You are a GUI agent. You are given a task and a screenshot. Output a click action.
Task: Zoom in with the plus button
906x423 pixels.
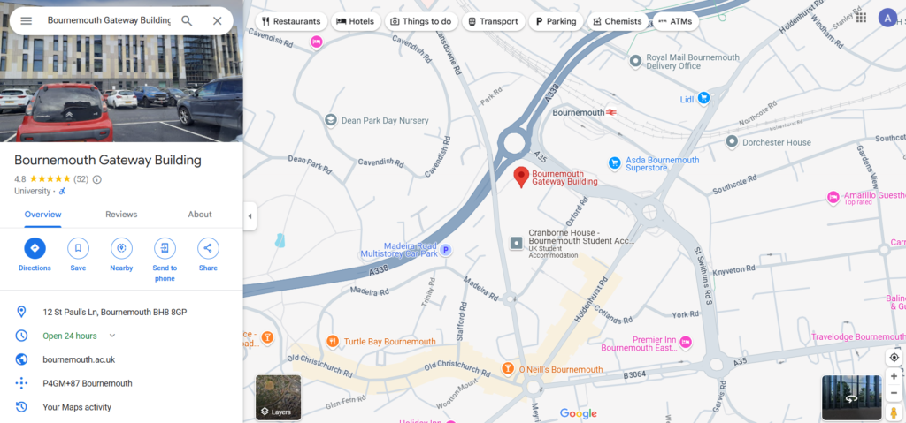click(894, 376)
